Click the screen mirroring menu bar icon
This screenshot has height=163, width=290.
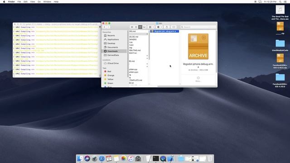tap(260, 2)
